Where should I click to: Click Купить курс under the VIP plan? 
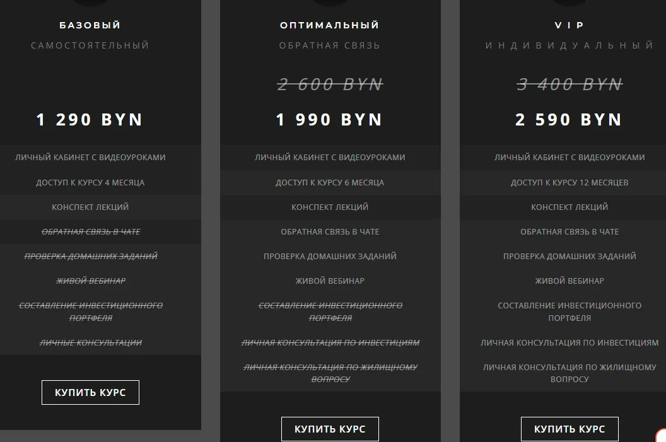[570, 429]
